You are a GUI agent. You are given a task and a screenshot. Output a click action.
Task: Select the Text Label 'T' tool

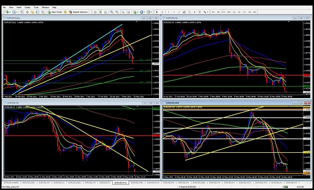[199, 12]
